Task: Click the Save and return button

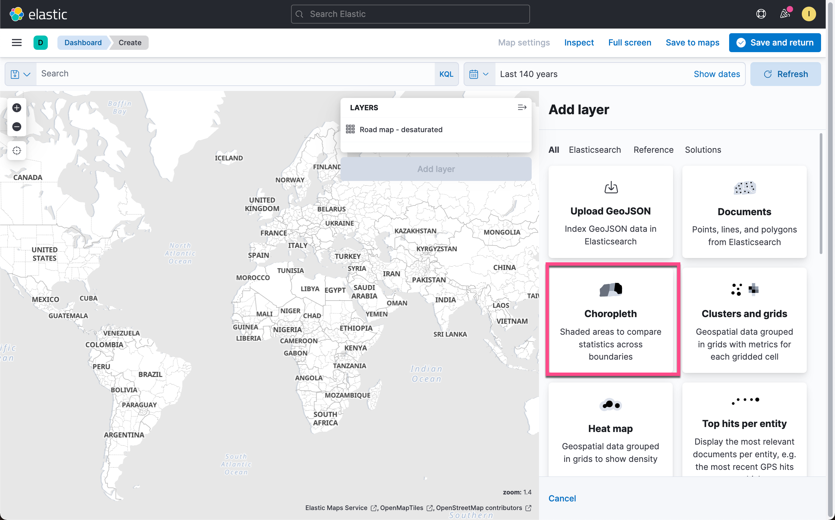Action: [775, 43]
